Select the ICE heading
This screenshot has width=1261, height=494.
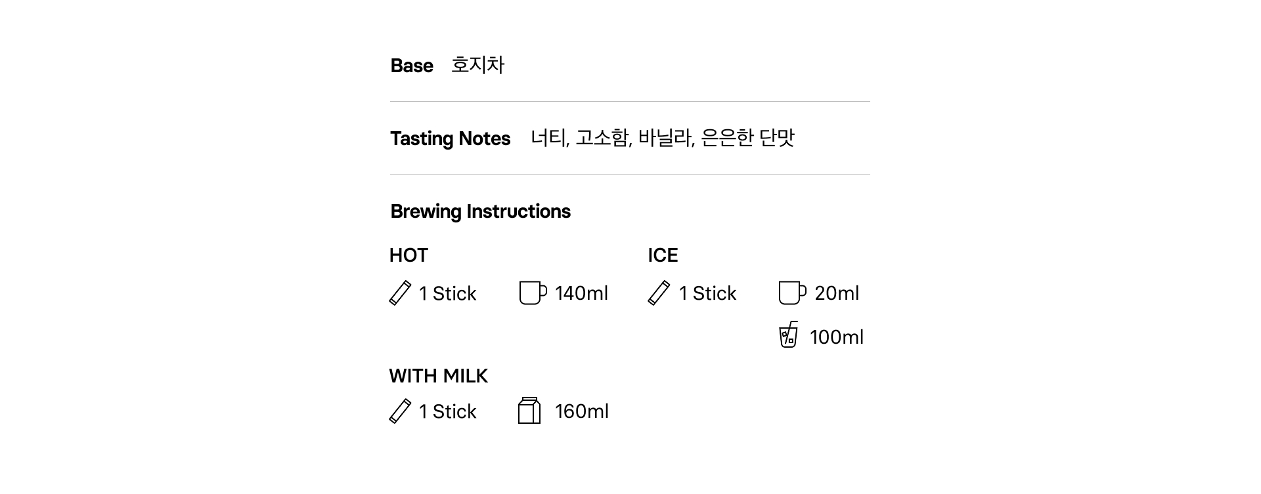pos(663,255)
